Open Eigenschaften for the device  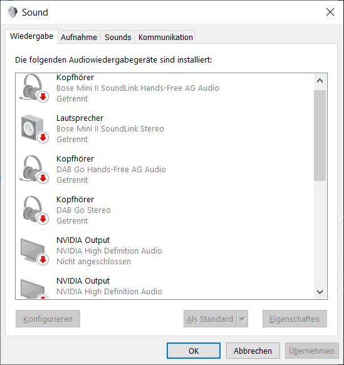click(x=294, y=319)
